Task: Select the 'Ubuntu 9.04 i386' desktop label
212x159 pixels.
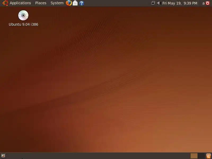Action: (23, 24)
